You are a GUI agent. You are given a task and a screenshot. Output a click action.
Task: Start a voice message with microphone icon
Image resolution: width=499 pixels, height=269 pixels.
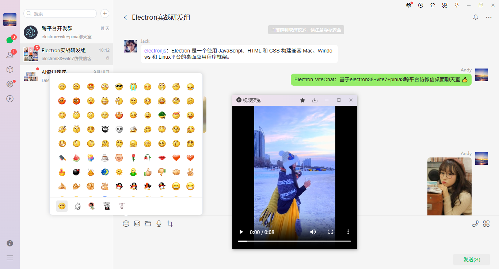159,223
